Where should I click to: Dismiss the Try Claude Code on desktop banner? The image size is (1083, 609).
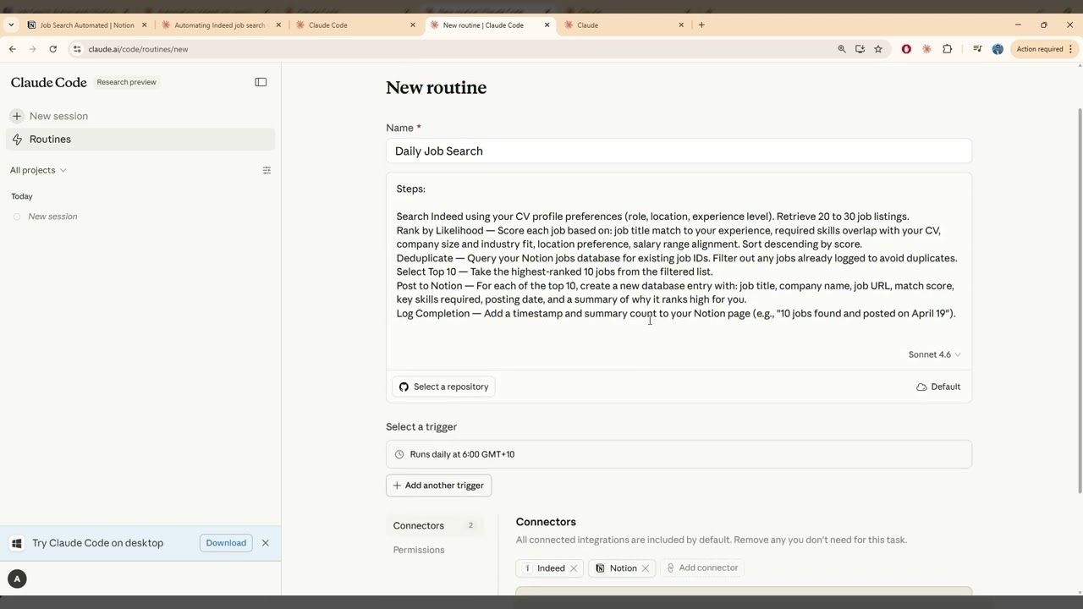[x=266, y=543]
